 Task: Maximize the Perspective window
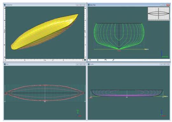[81, 5]
